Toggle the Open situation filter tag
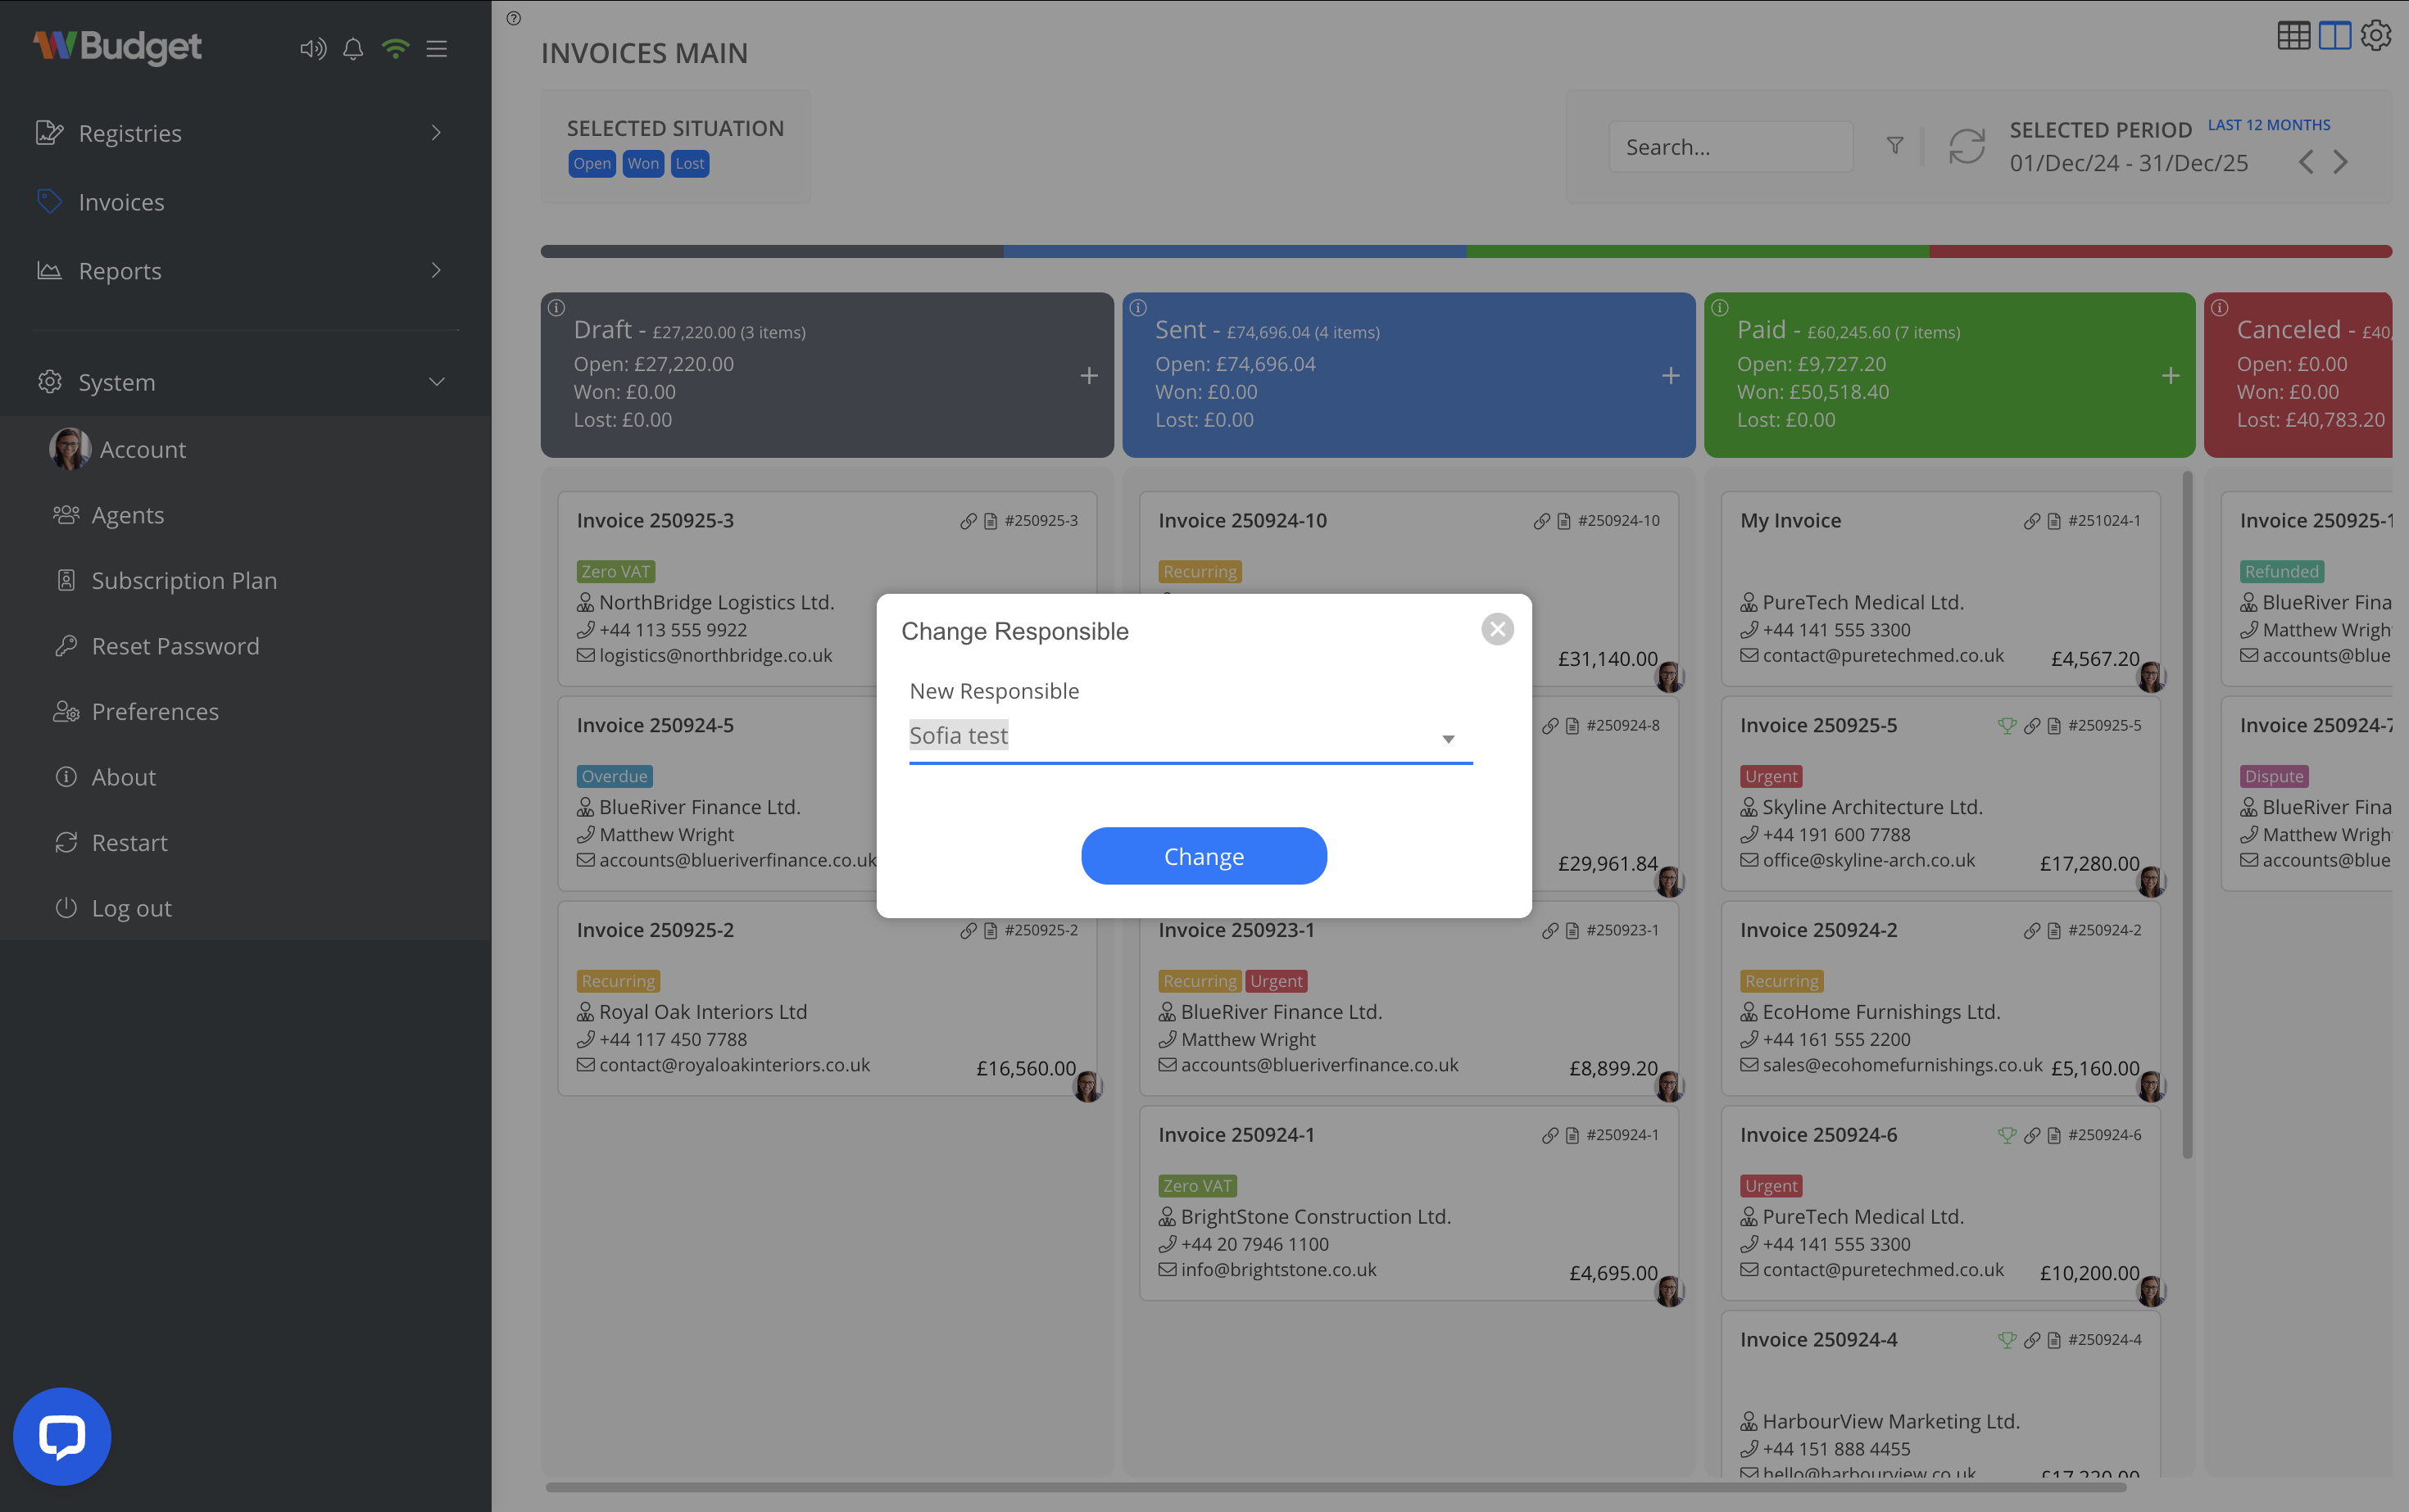 [x=592, y=164]
